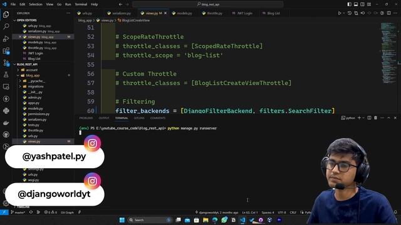401x225 pixels.
Task: Open the View menu
Action: pyautogui.click(x=49, y=4)
